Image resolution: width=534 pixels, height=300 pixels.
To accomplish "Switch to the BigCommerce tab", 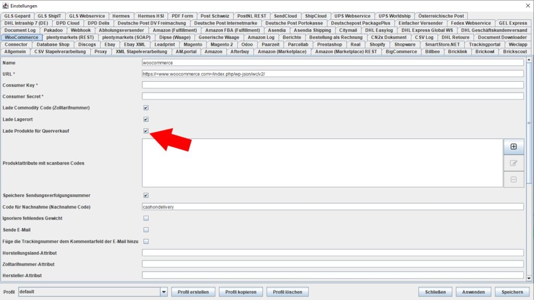I will point(401,52).
